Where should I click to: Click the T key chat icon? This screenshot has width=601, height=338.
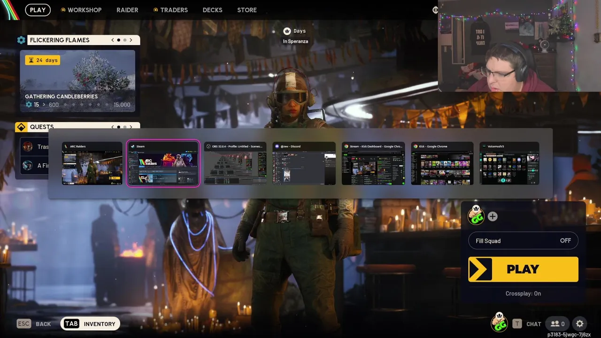pyautogui.click(x=517, y=324)
